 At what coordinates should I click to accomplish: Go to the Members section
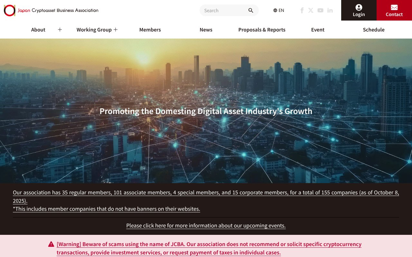pyautogui.click(x=150, y=30)
